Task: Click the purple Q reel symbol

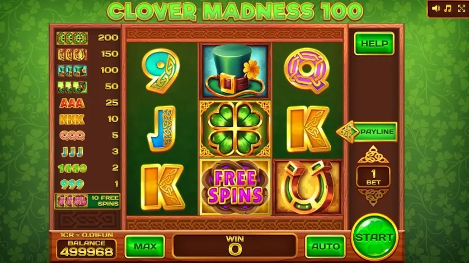Action: click(x=307, y=70)
